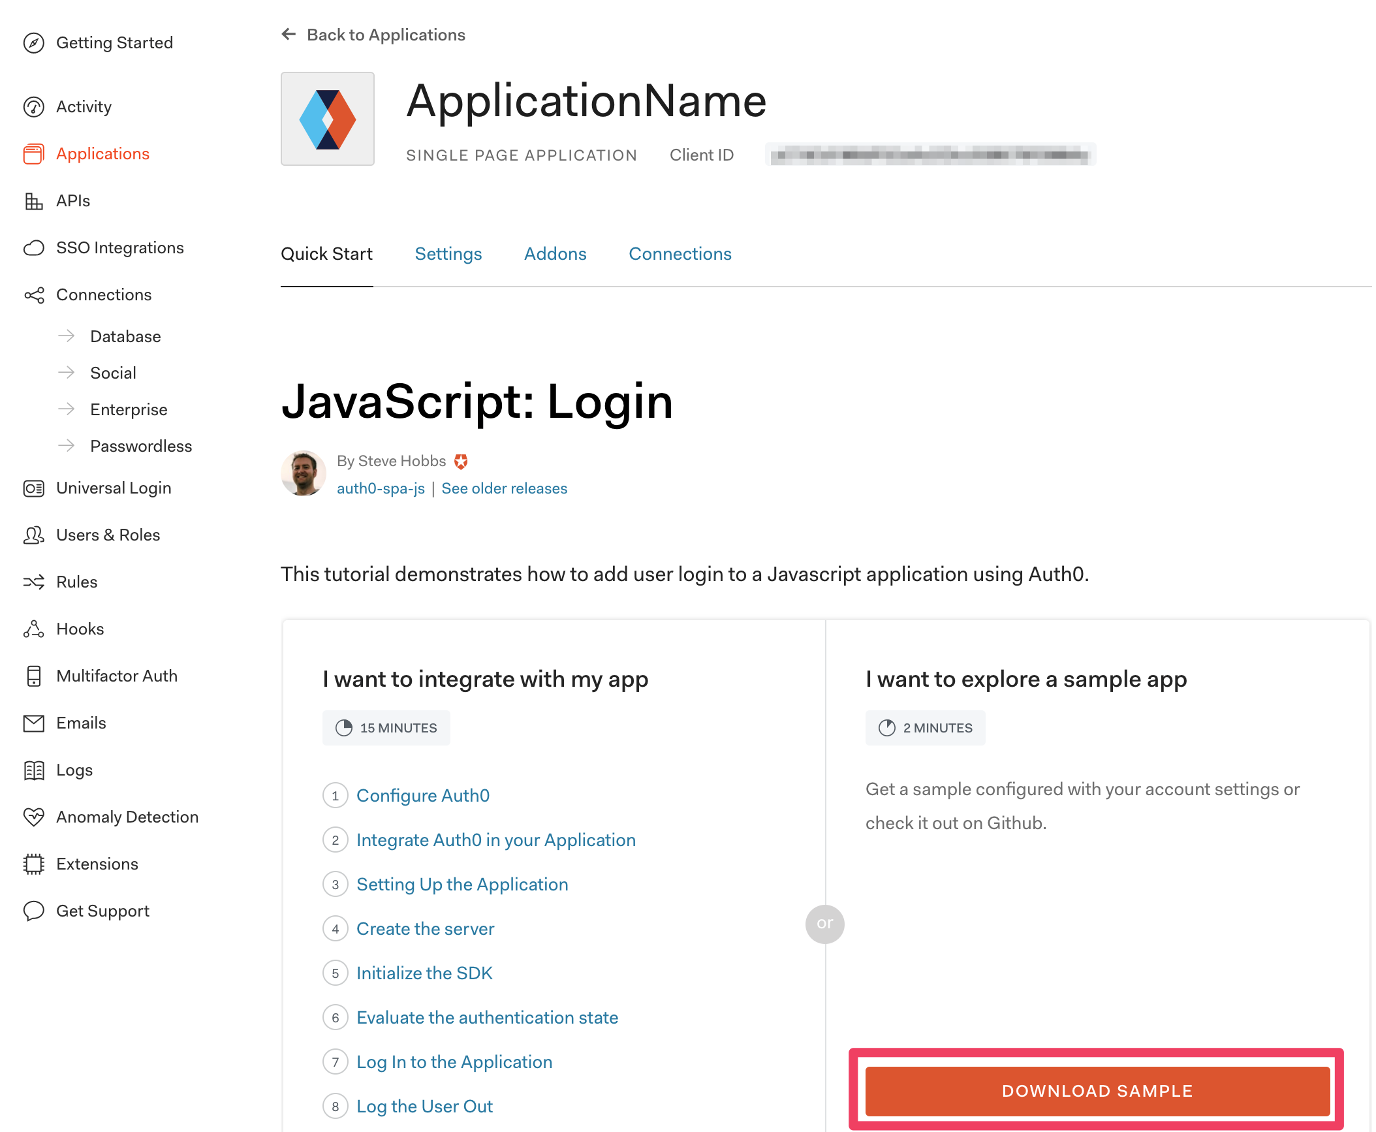
Task: Click the back arrow icon
Action: (289, 34)
